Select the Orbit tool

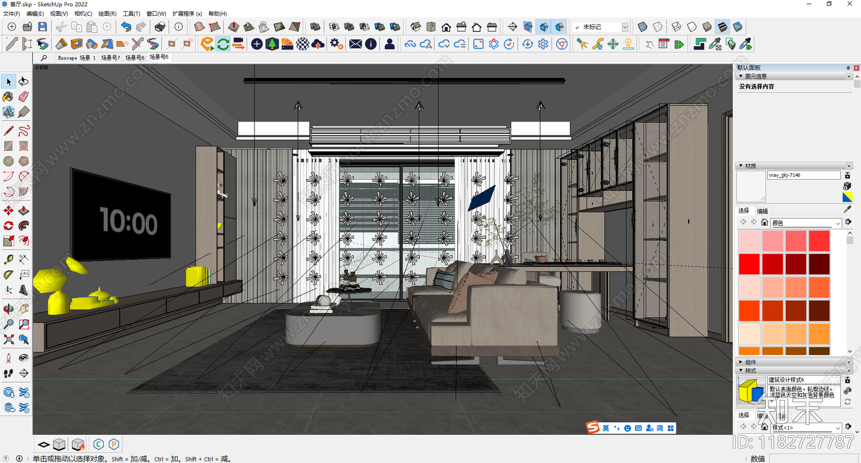pyautogui.click(x=9, y=309)
